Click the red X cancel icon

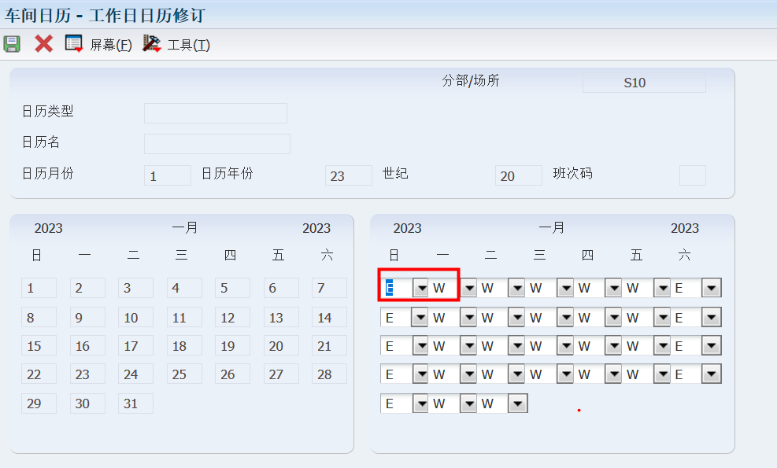pos(43,44)
